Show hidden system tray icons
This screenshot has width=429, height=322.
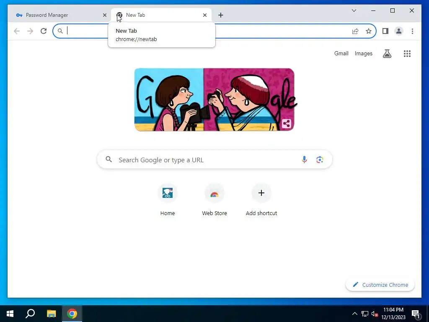[x=354, y=314]
